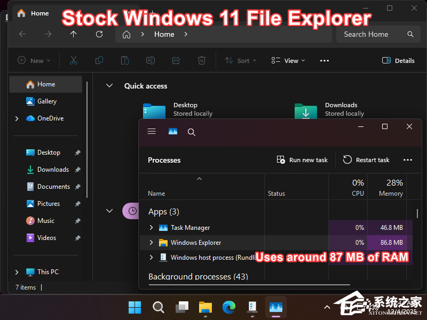Click the Delete icon in the toolbar
The image size is (427, 320).
point(201,60)
